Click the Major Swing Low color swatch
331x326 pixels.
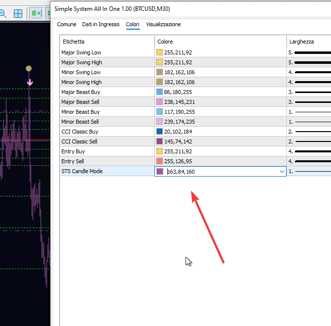click(159, 52)
